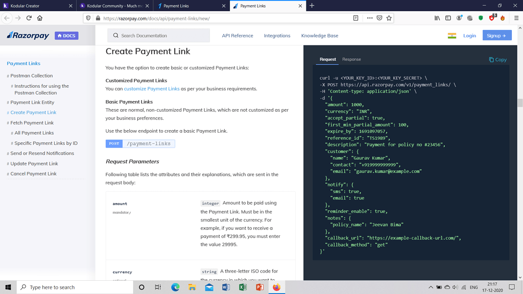Click the Signup button
This screenshot has width=523, height=294.
point(497,35)
